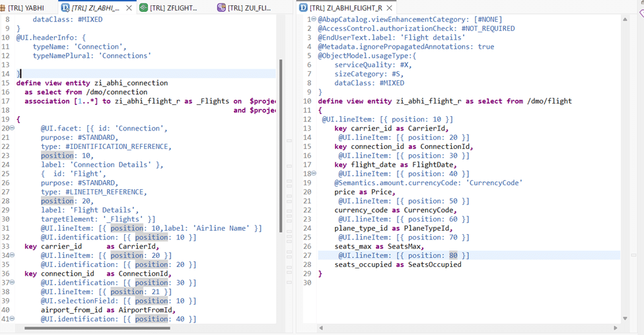The width and height of the screenshot is (644, 335).
Task: Click the scroll-left arrow under right editor
Action: [321, 328]
